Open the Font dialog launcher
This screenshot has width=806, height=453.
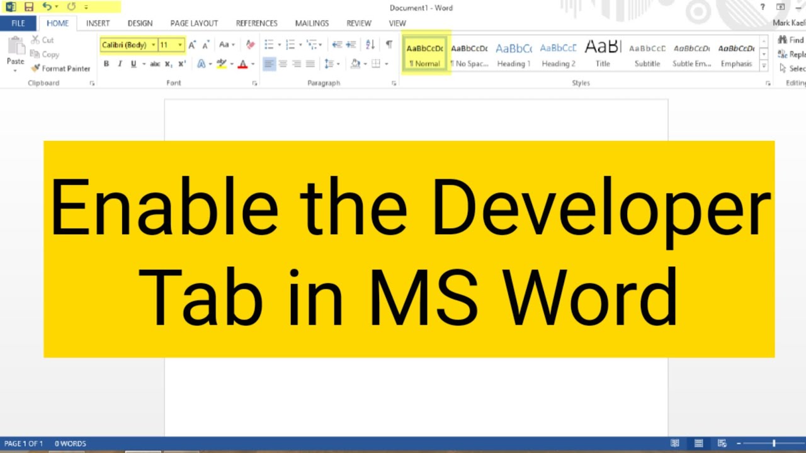[255, 83]
